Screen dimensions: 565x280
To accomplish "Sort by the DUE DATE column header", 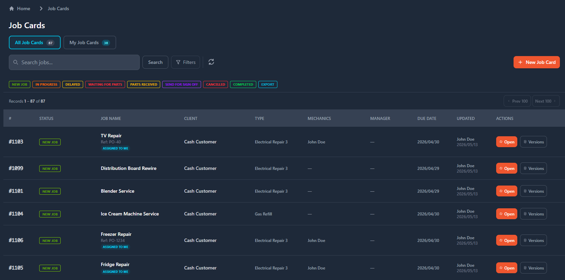I will click(x=427, y=119).
